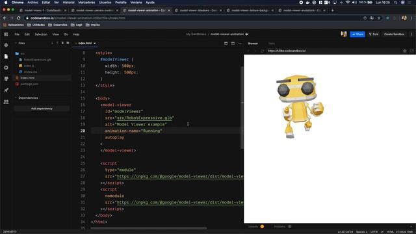Screen dimensions: 416x234
Task: Click the Create Sandbox button
Action: click(395, 34)
